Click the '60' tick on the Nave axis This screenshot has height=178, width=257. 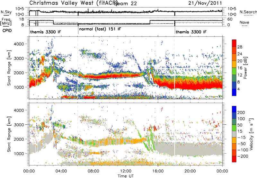pos(230,19)
